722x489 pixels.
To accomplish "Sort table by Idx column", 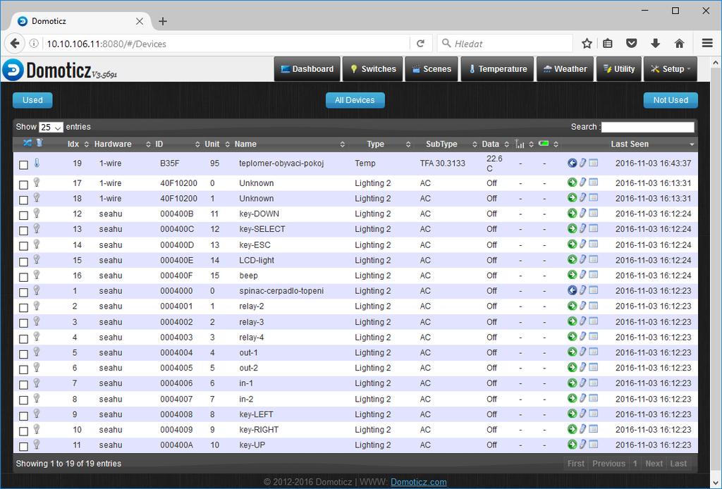I will click(77, 144).
